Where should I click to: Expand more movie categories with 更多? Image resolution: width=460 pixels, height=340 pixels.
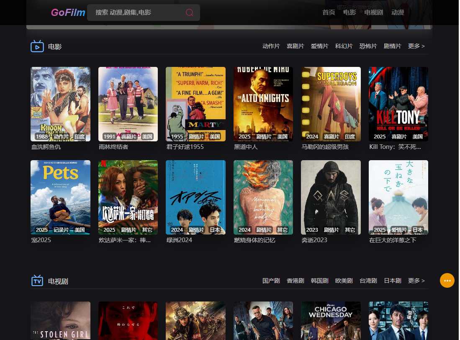(x=416, y=46)
